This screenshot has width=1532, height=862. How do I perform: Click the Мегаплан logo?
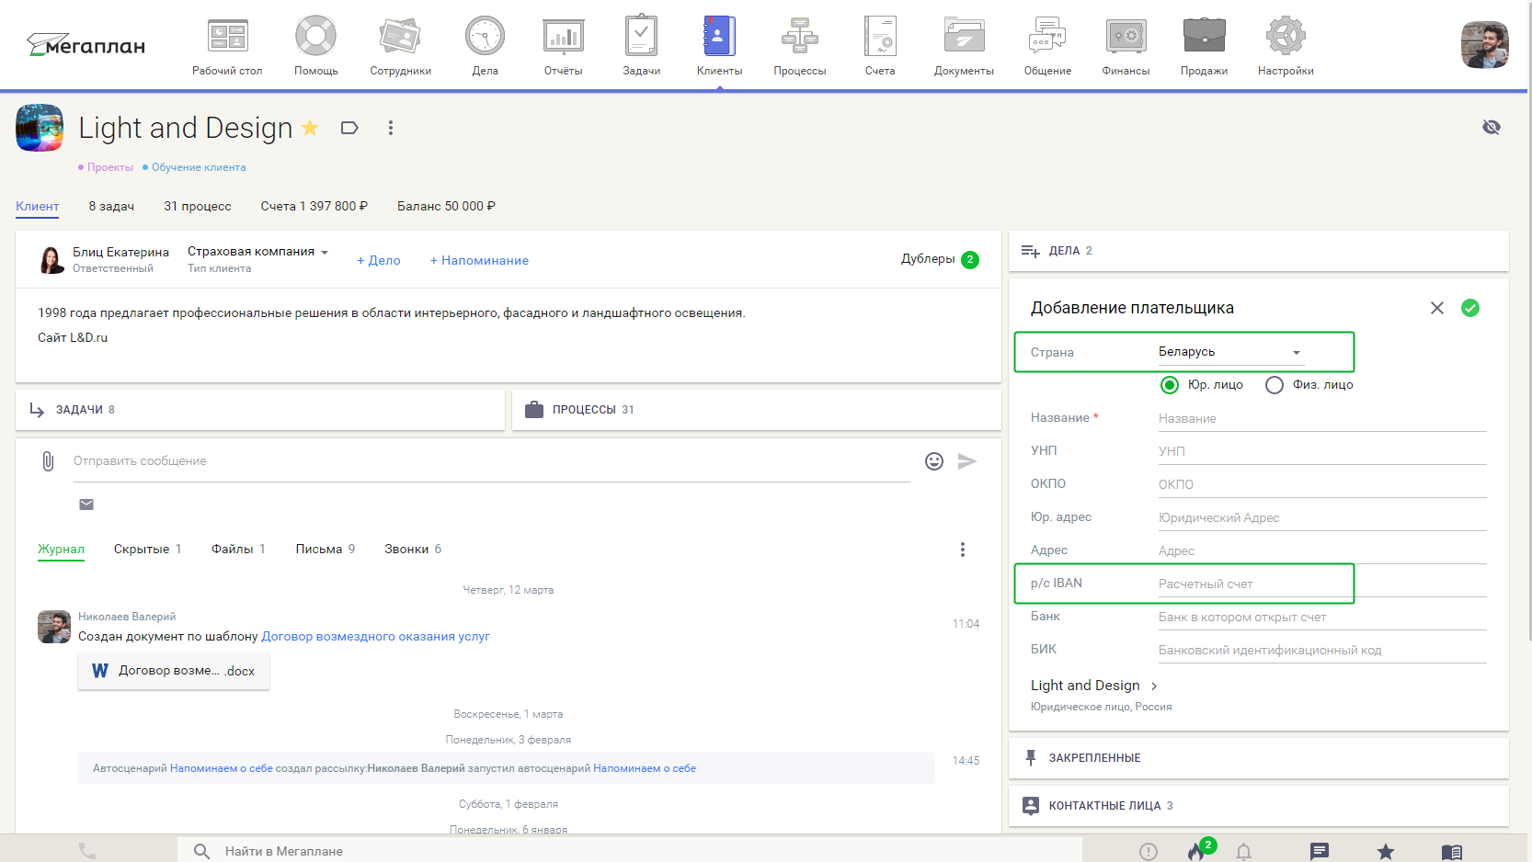(86, 45)
